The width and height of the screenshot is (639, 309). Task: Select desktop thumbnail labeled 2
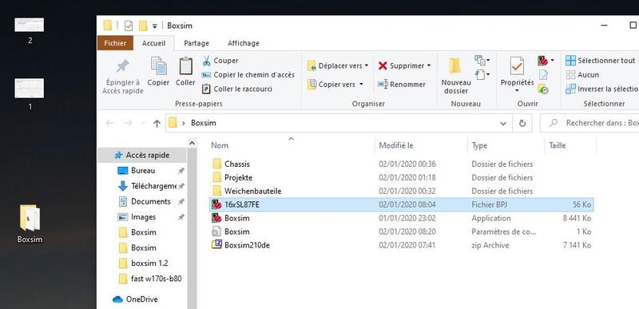(x=30, y=30)
